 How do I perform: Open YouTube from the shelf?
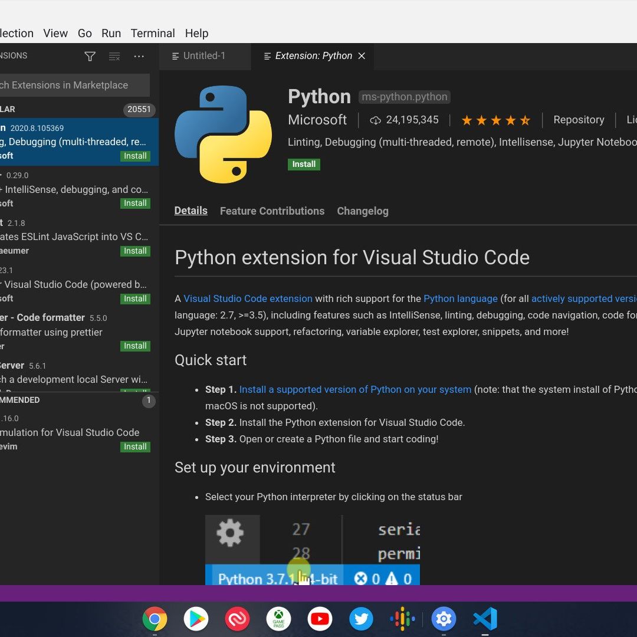coord(320,619)
